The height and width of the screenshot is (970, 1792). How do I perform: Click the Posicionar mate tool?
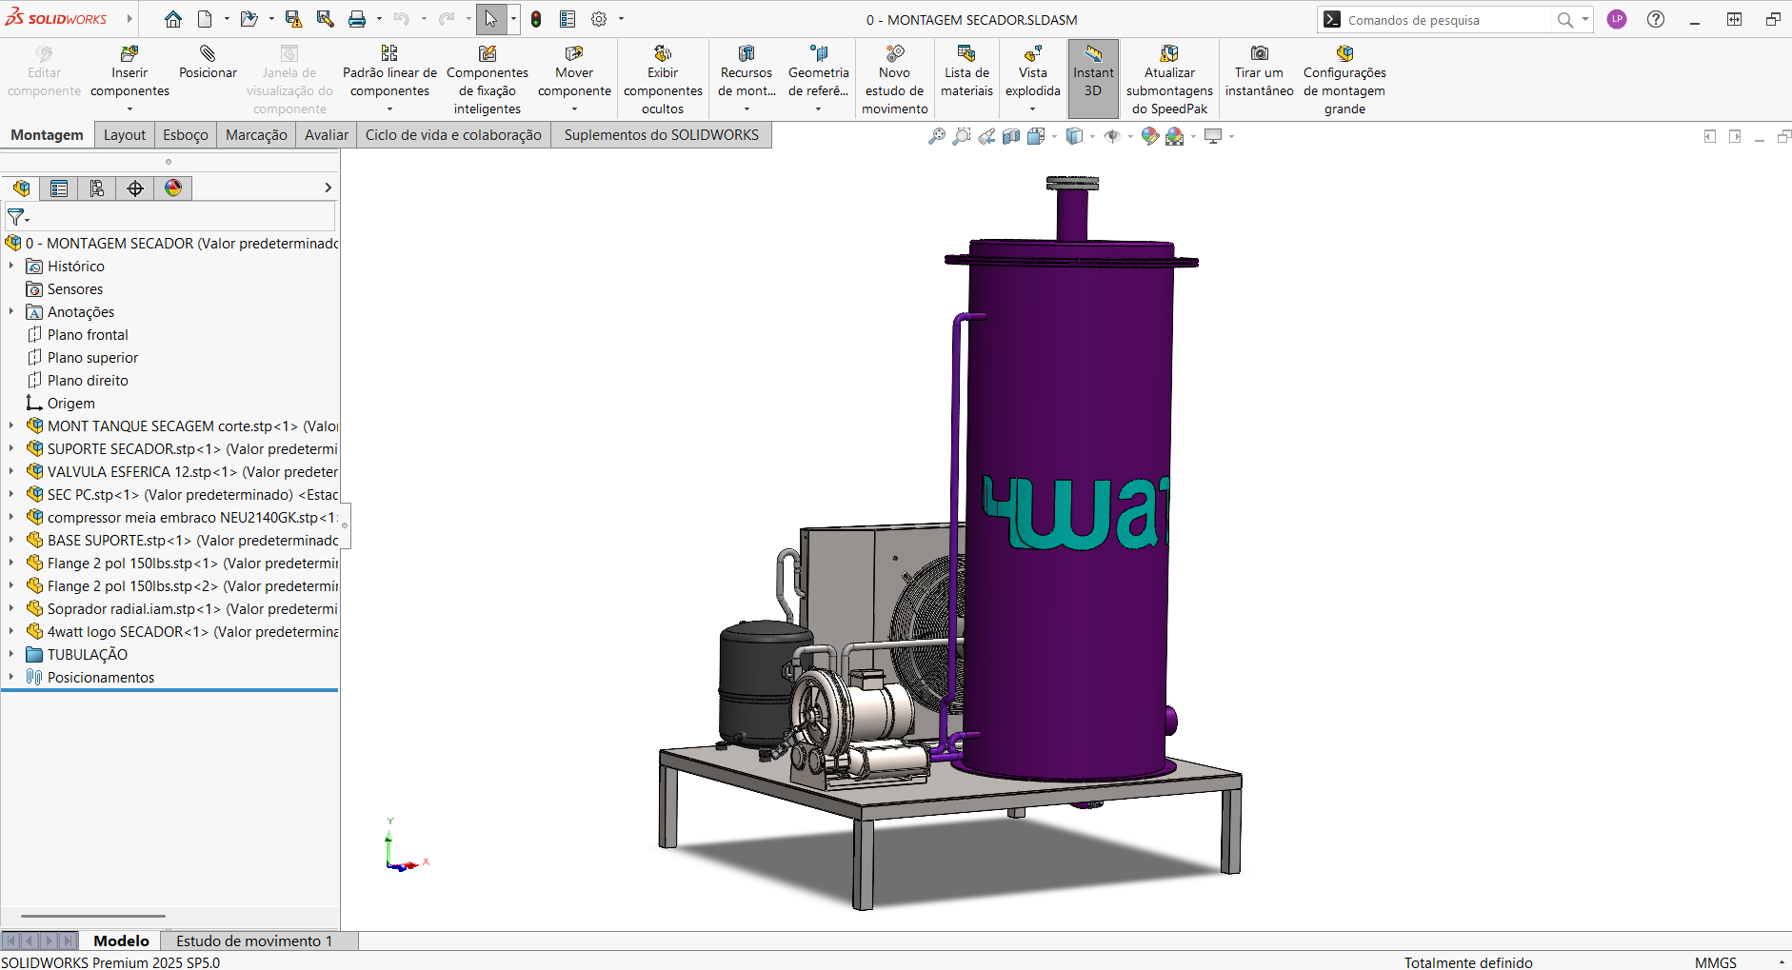(208, 63)
